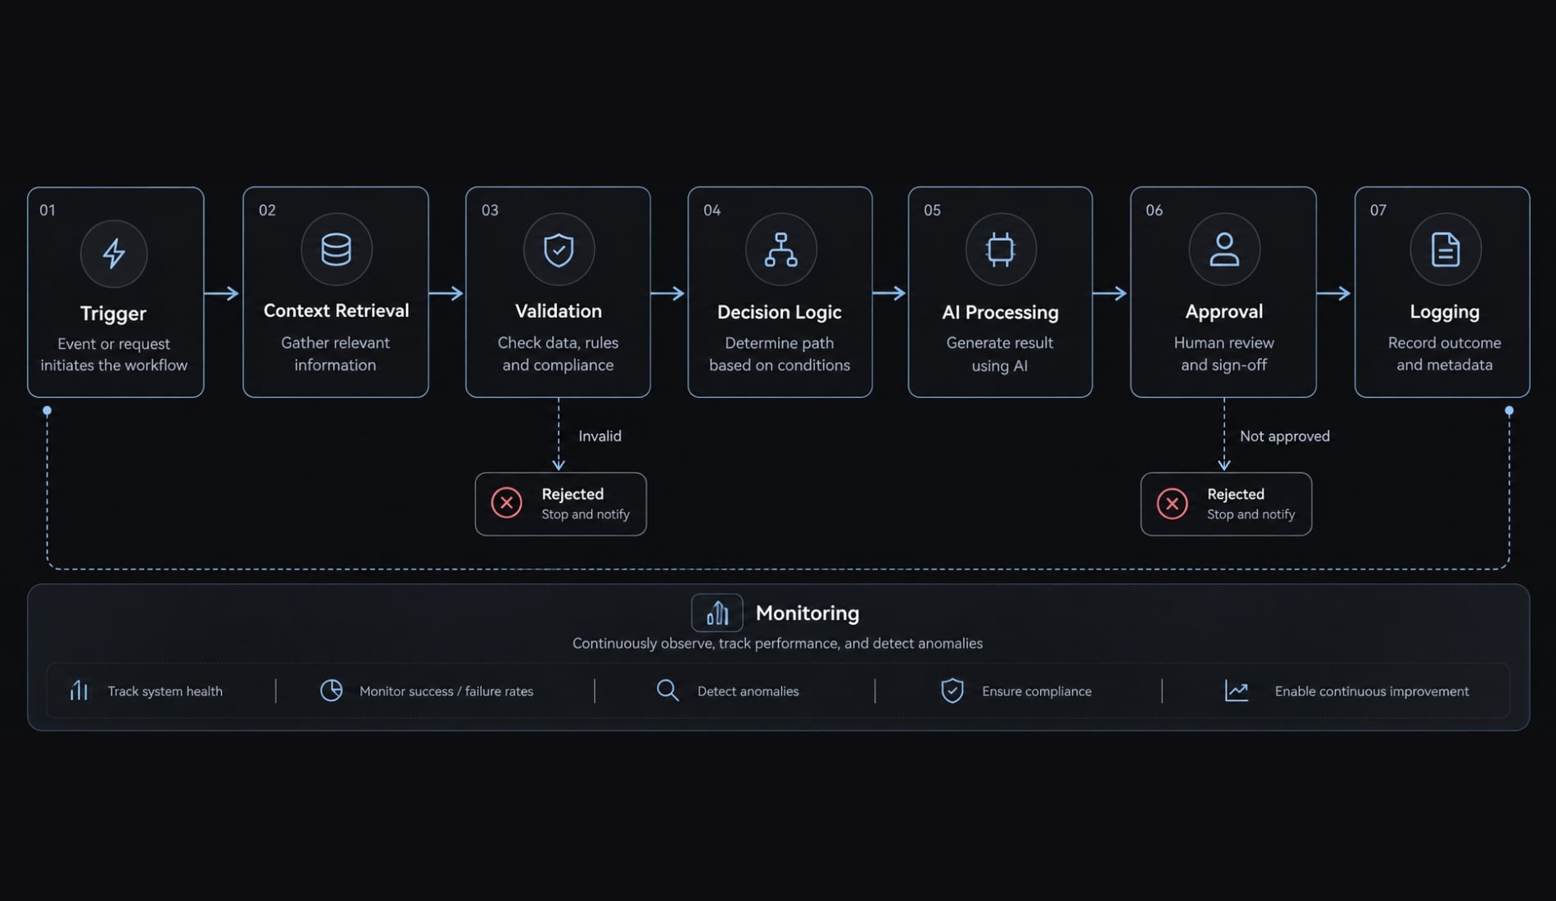Click Monitor success / failure rates label
This screenshot has height=901, width=1556.
coord(446,691)
